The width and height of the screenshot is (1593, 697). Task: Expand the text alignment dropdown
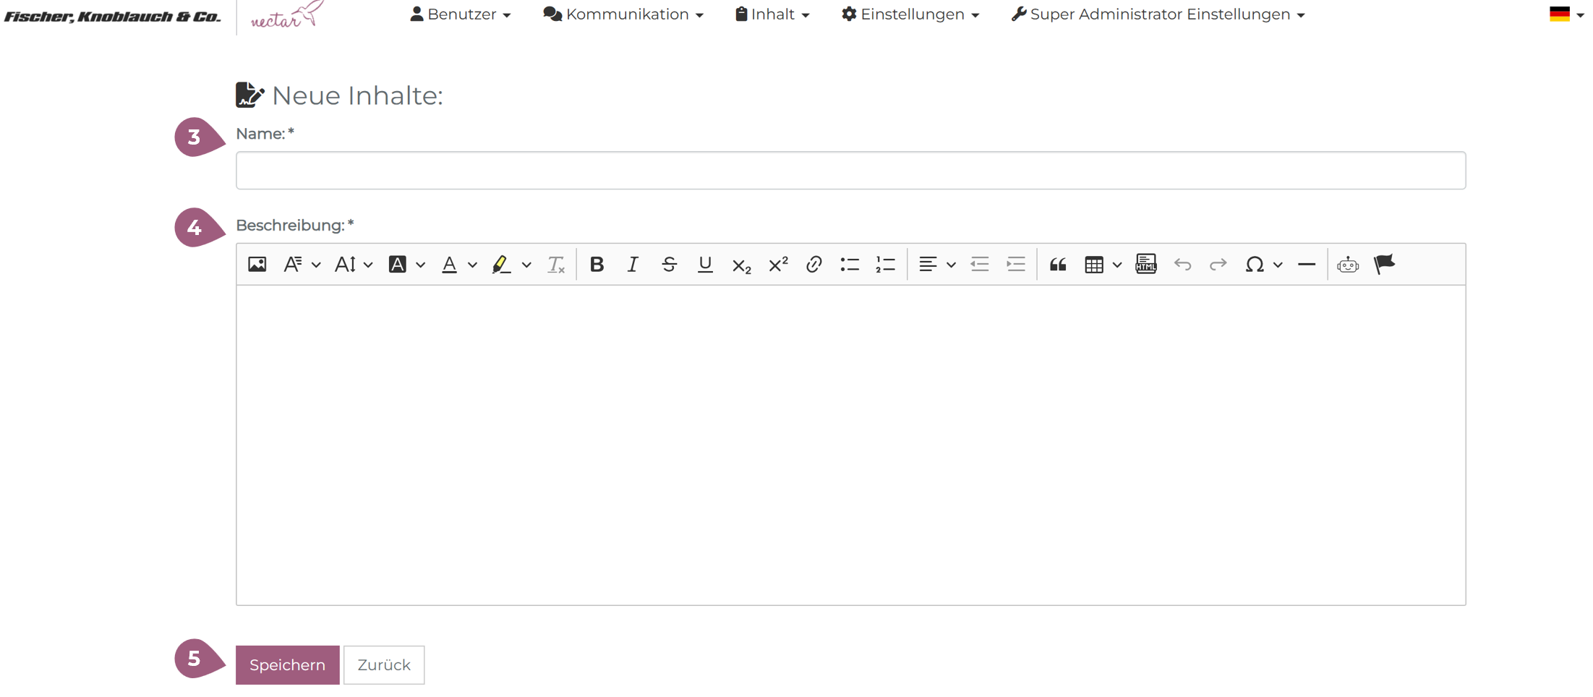tap(936, 265)
